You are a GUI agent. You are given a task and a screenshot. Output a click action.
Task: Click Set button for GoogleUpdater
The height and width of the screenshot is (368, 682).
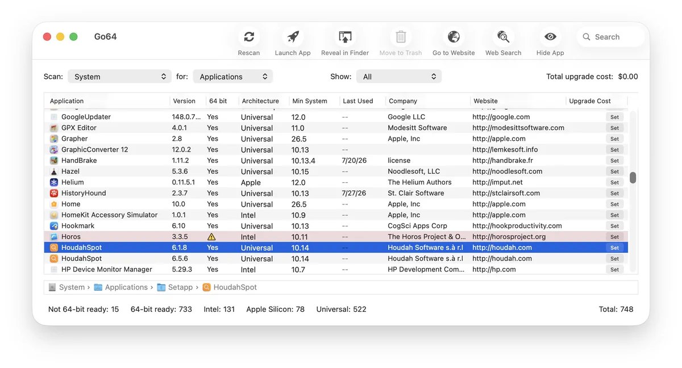tap(614, 117)
